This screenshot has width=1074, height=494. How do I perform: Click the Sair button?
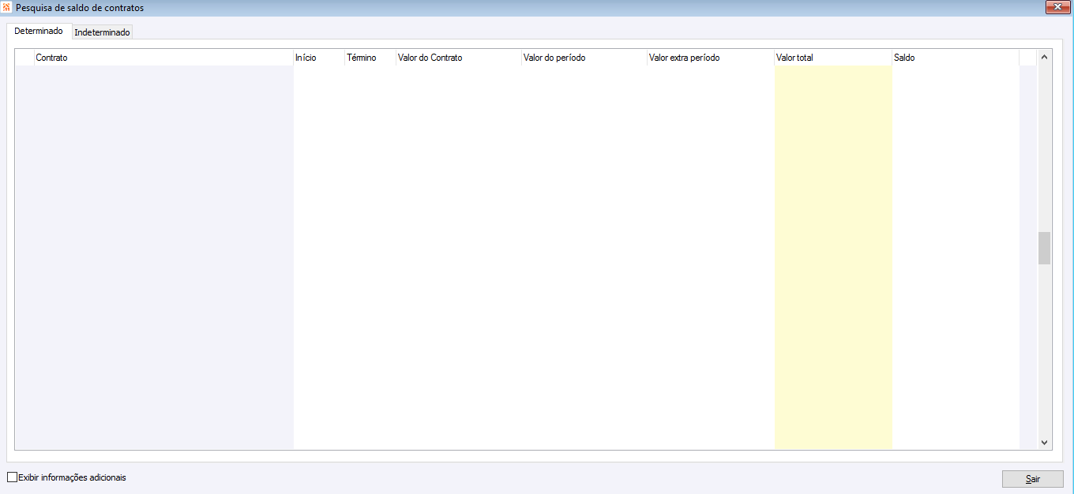click(1033, 479)
